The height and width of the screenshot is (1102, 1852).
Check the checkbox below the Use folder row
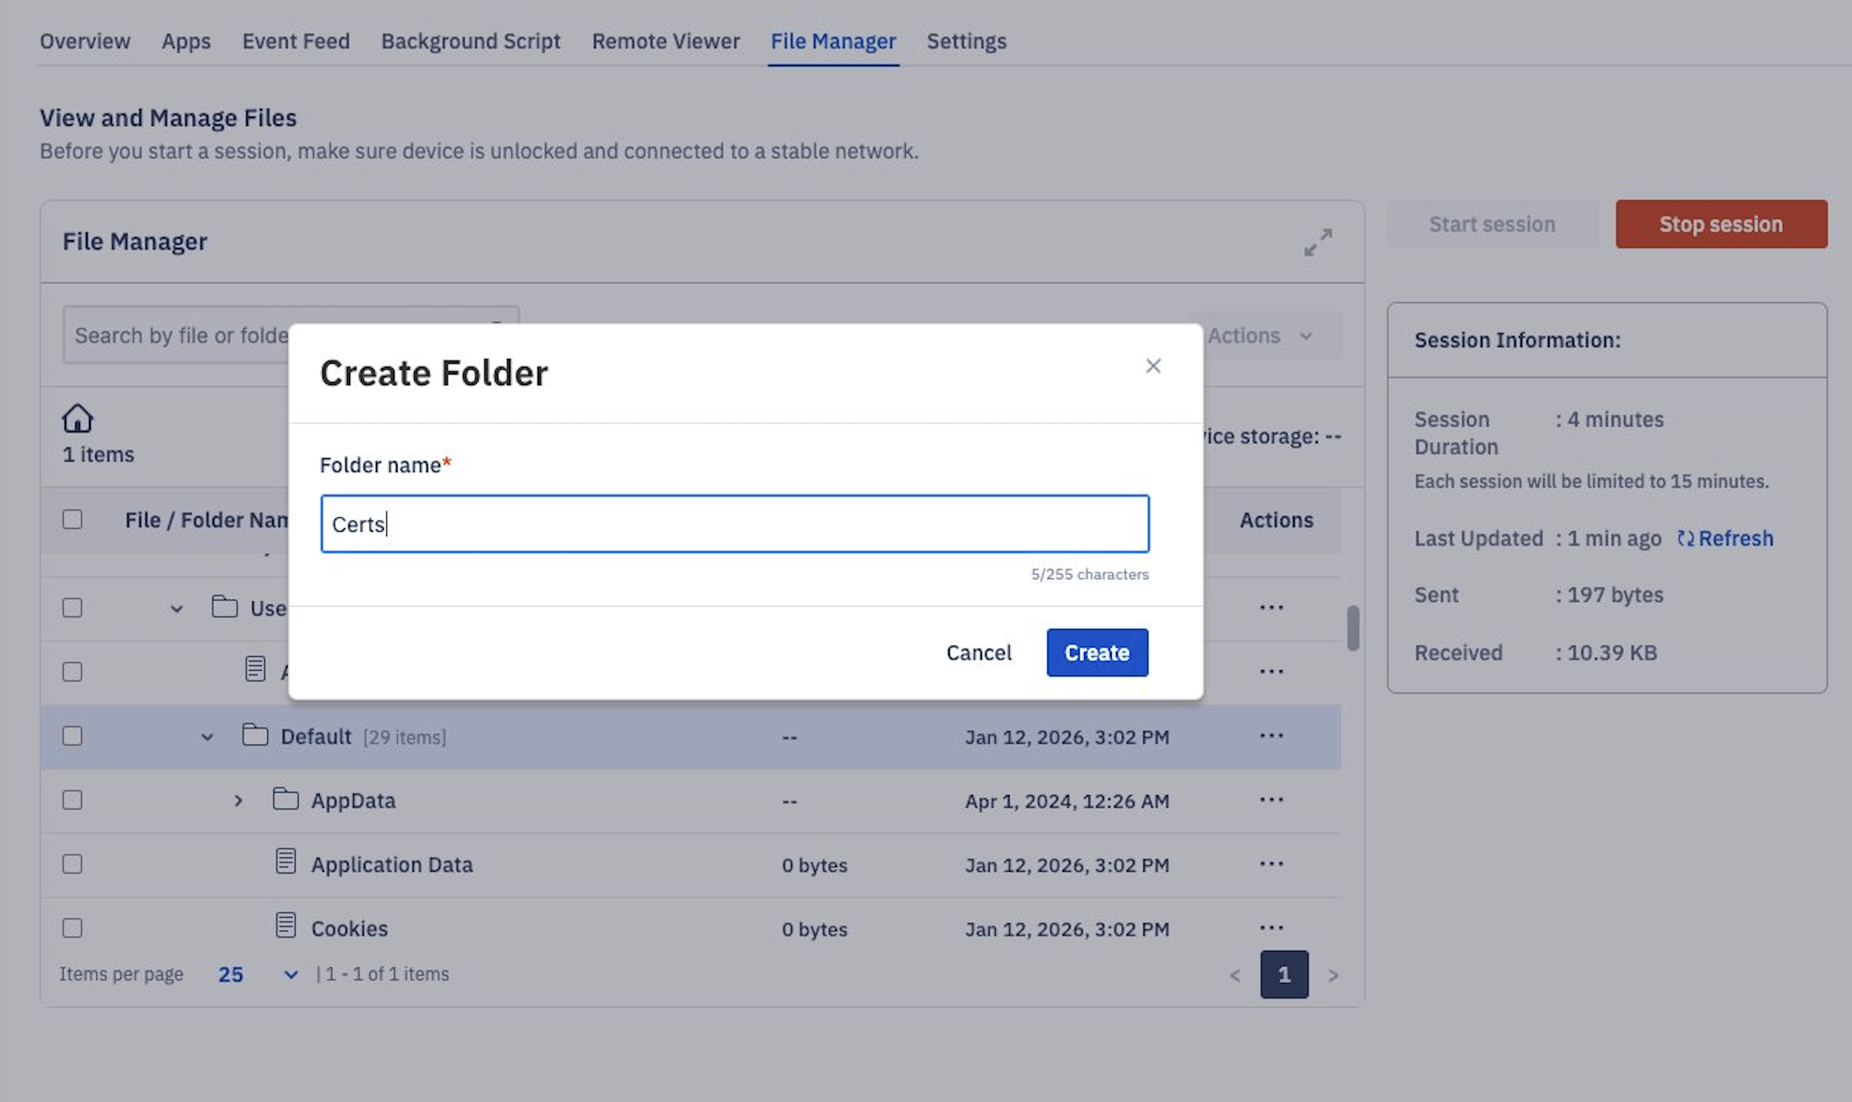[x=72, y=671]
